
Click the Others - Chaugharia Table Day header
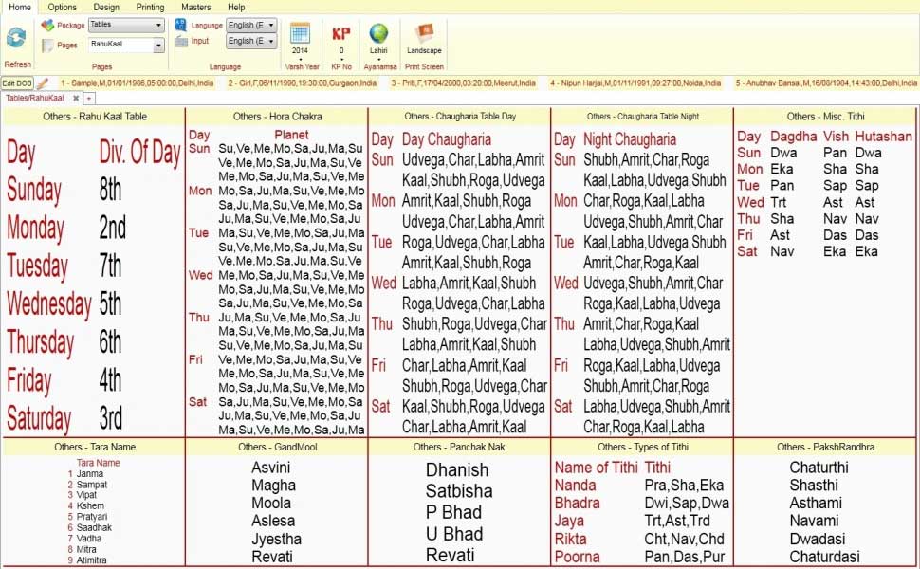460,116
